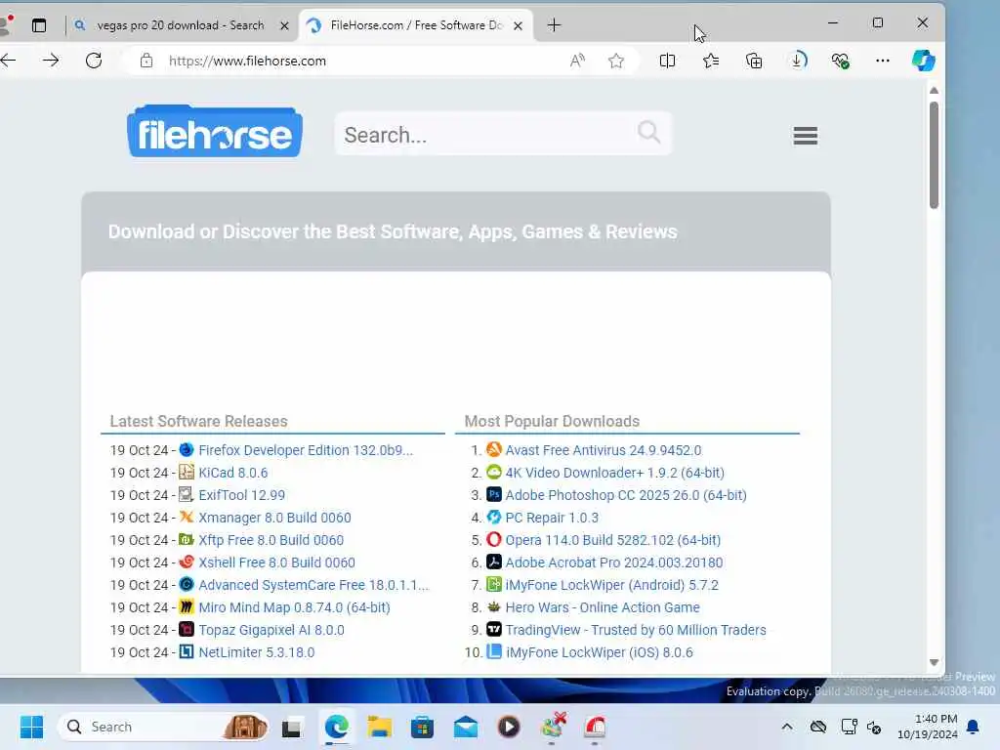Image resolution: width=1000 pixels, height=750 pixels.
Task: Click the address bar URL
Action: click(247, 61)
